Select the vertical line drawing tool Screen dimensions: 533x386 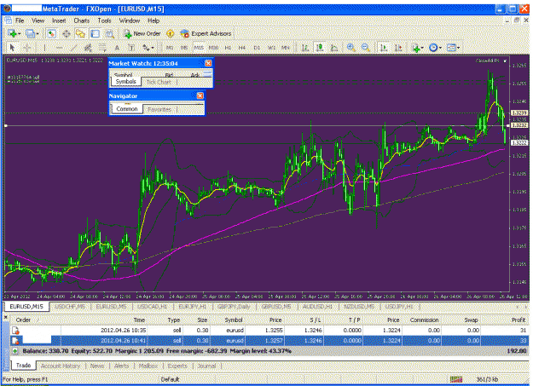(44, 48)
